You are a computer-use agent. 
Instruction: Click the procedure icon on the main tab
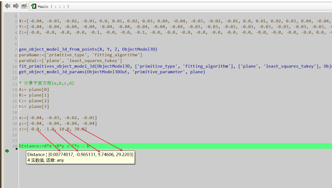34,6
